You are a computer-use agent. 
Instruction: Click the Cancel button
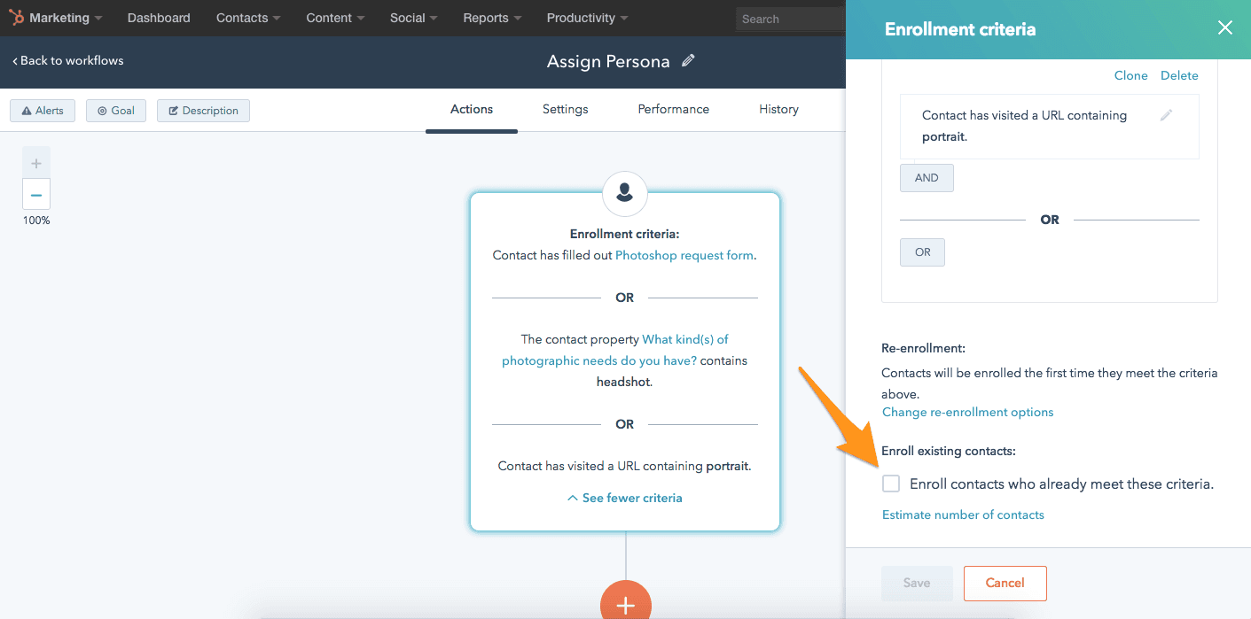pos(1005,583)
